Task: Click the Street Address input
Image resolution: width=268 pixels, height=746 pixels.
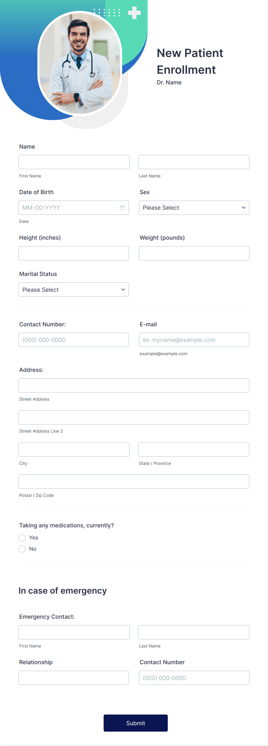Action: [133, 385]
